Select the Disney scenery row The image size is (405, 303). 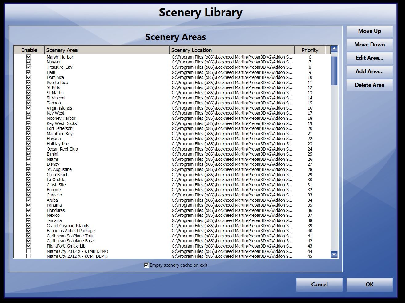(x=172, y=164)
